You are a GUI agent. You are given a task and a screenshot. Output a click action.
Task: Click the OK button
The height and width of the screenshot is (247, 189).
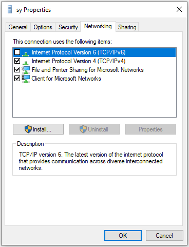coord(123,236)
